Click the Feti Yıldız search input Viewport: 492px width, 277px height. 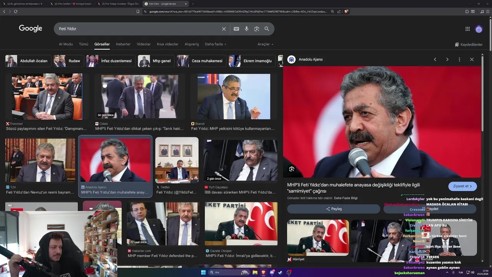tap(138, 29)
